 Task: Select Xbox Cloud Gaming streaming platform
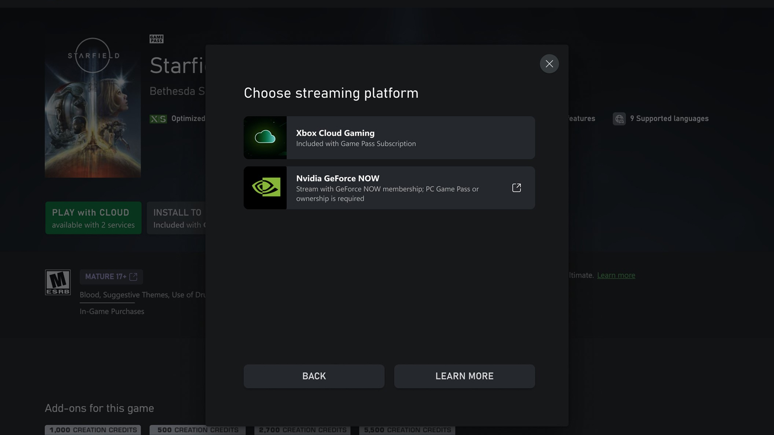pyautogui.click(x=389, y=137)
